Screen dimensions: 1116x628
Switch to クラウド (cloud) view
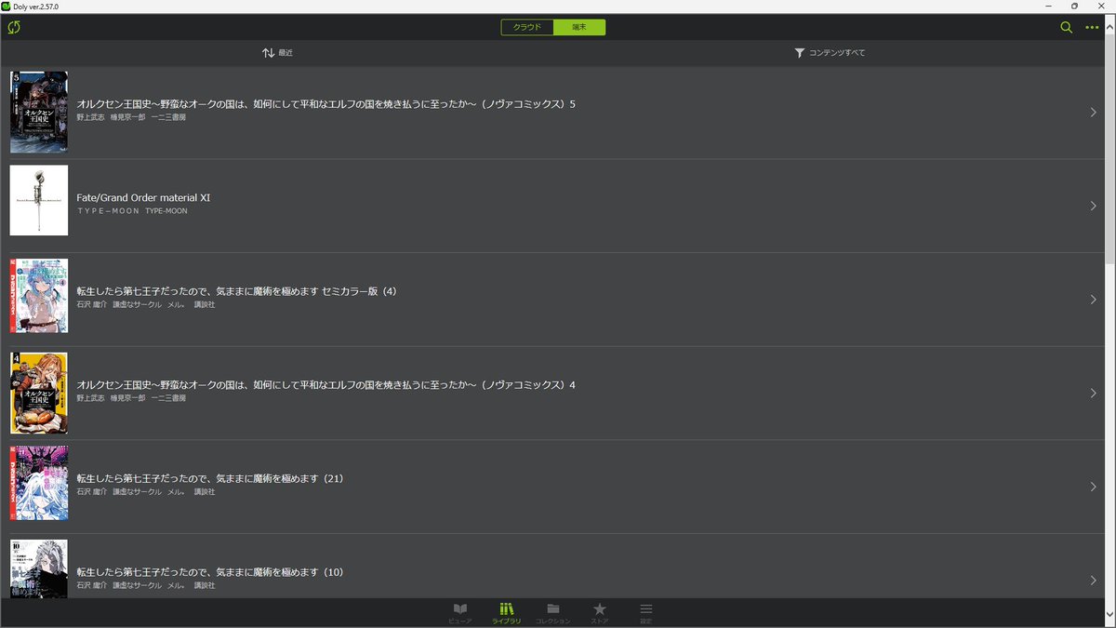tap(527, 27)
